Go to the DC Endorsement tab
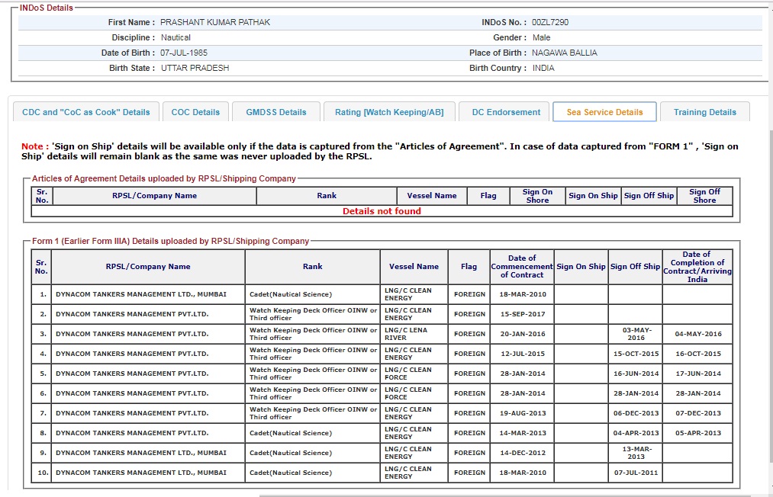 506,112
